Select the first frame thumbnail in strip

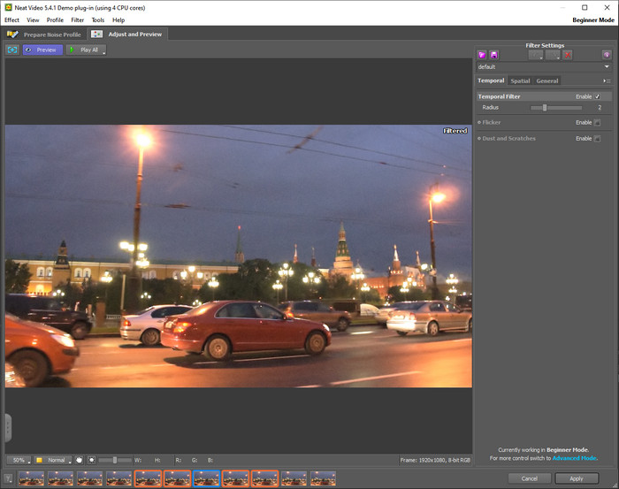(x=31, y=478)
